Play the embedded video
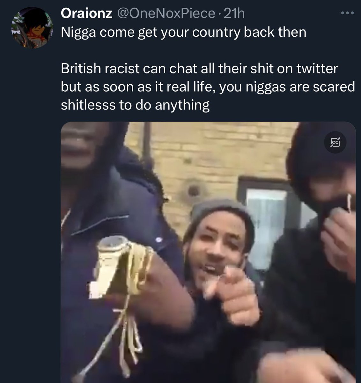Image resolution: width=361 pixels, height=383 pixels. 208,252
